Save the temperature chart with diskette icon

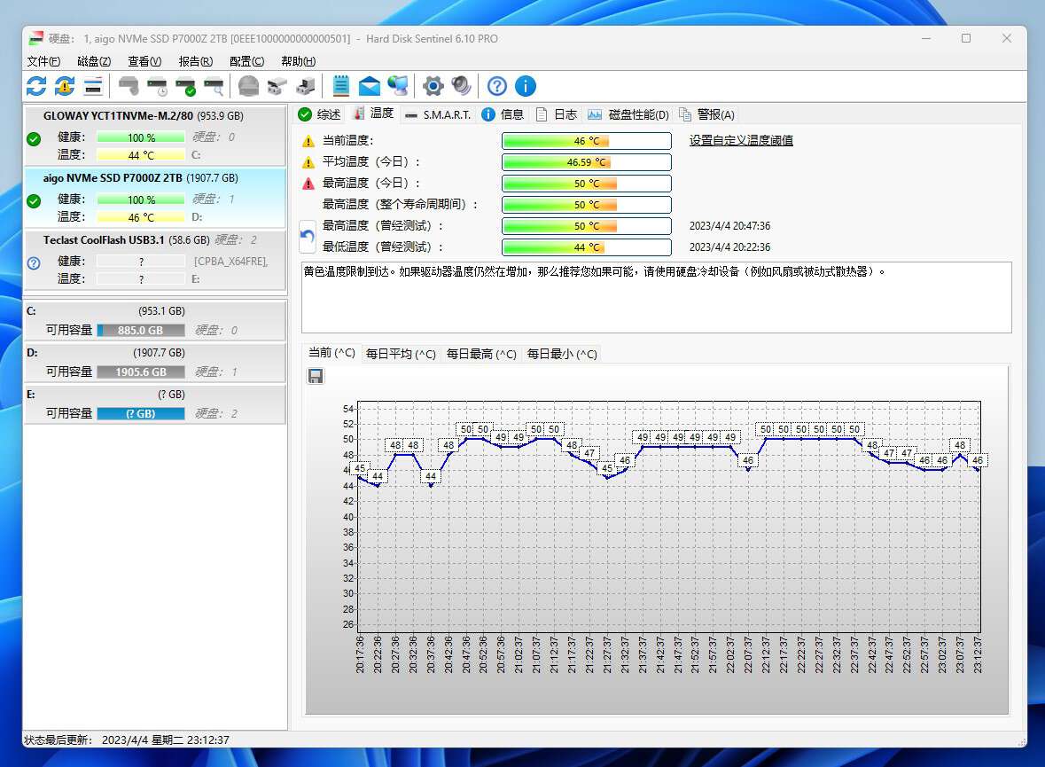coord(316,376)
